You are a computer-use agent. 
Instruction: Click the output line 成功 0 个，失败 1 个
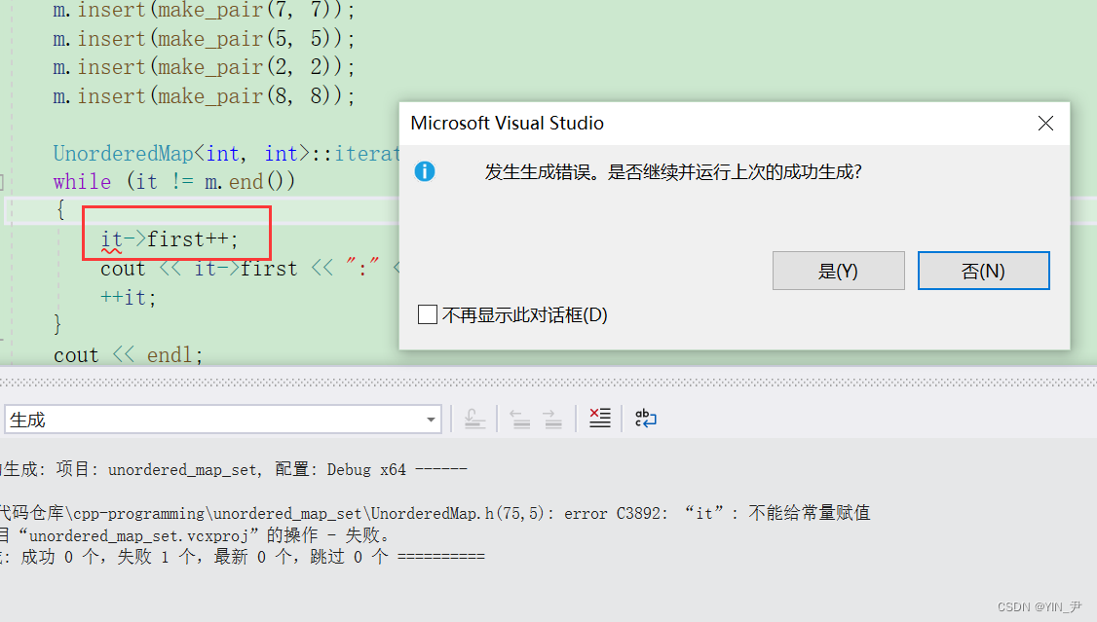(x=242, y=557)
